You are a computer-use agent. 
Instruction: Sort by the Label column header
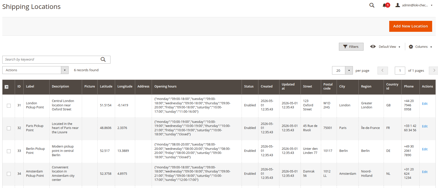click(x=36, y=86)
